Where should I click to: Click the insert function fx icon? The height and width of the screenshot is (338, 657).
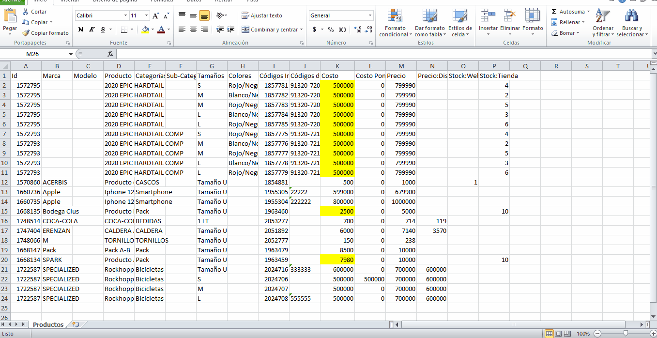pos(110,54)
